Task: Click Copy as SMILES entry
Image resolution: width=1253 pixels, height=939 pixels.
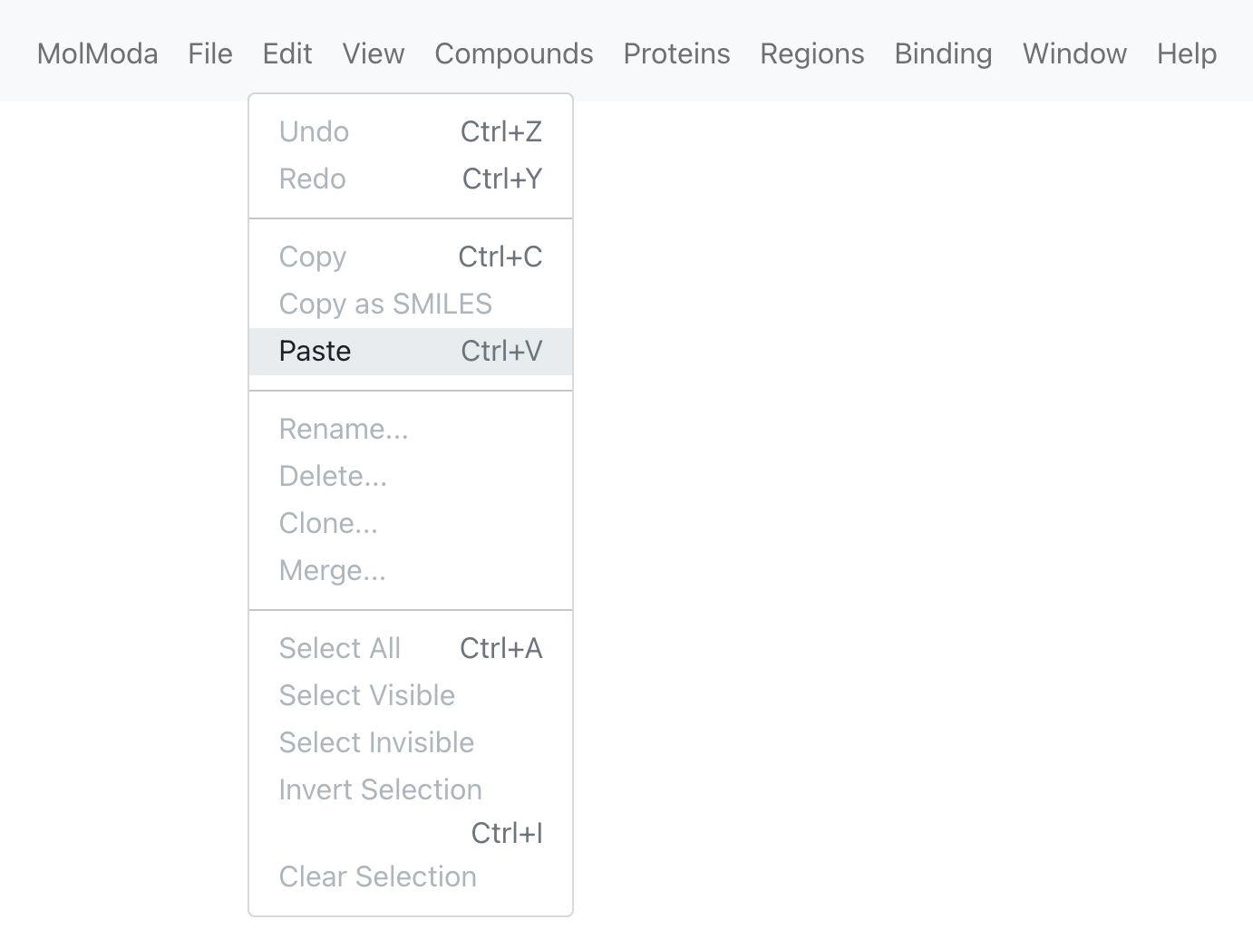Action: tap(411, 304)
